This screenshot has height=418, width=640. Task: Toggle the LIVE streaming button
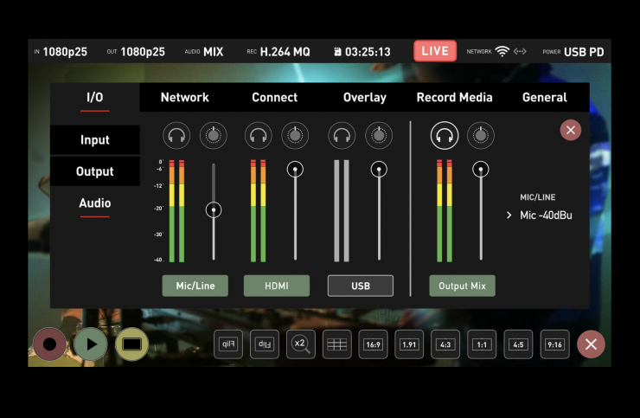tap(435, 51)
